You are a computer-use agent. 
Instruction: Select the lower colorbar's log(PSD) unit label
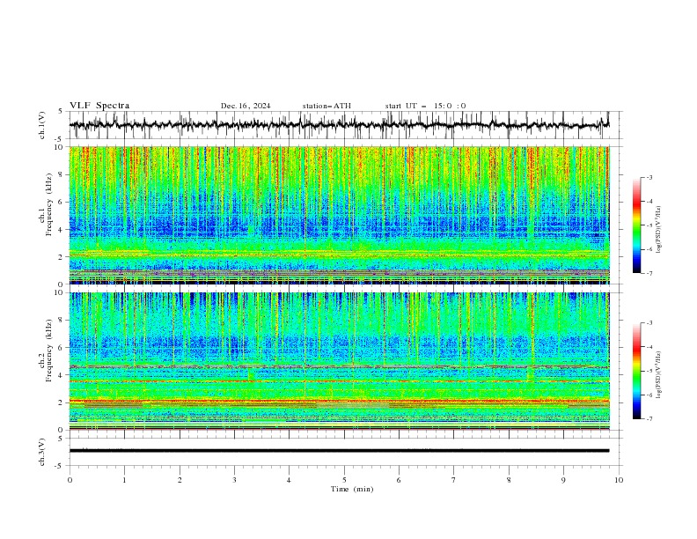[659, 375]
